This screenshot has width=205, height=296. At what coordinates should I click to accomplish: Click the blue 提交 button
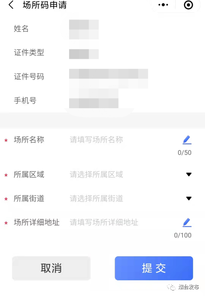(x=154, y=268)
